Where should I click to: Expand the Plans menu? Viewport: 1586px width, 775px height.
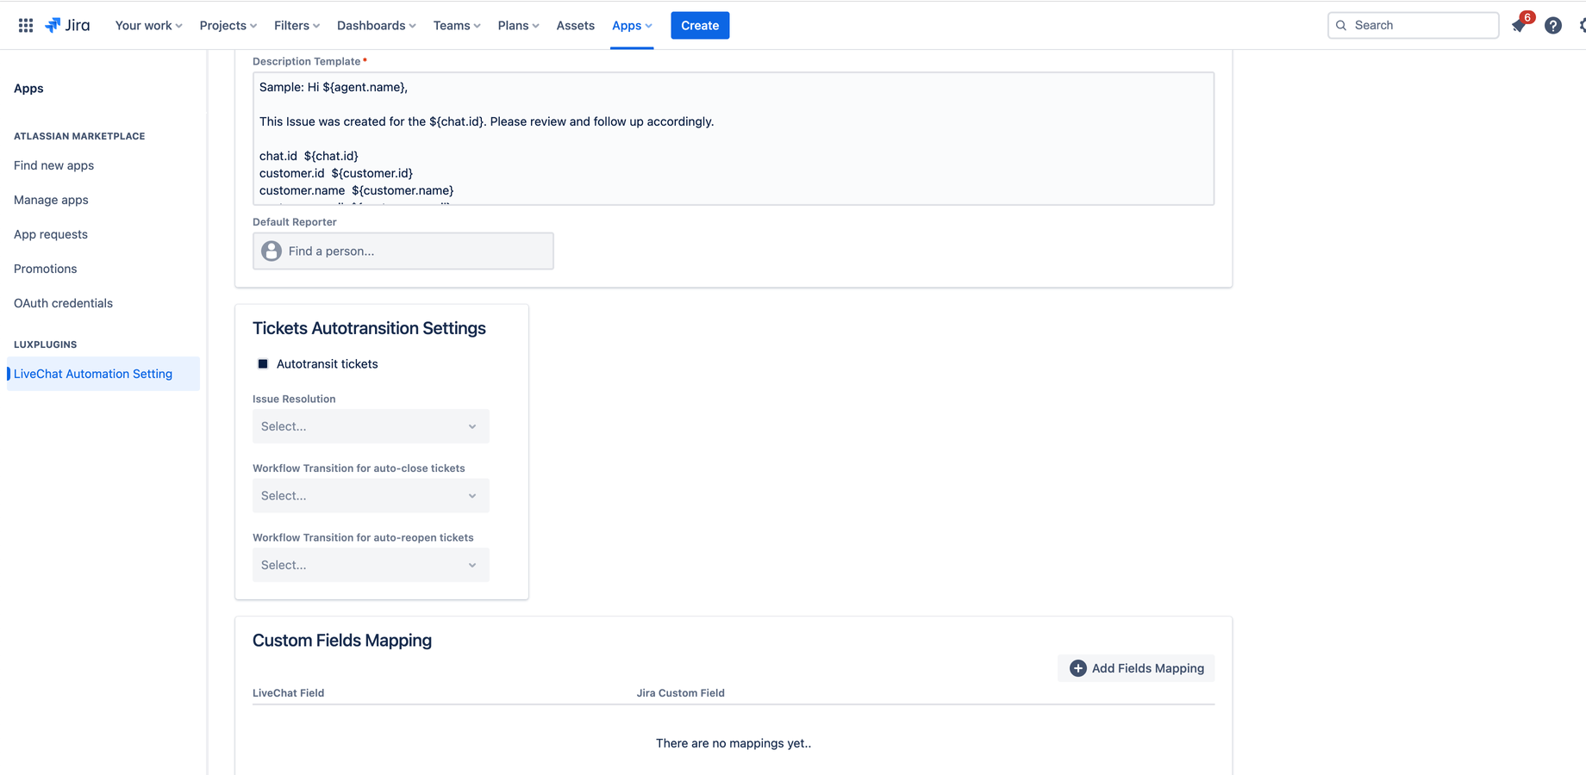point(518,26)
